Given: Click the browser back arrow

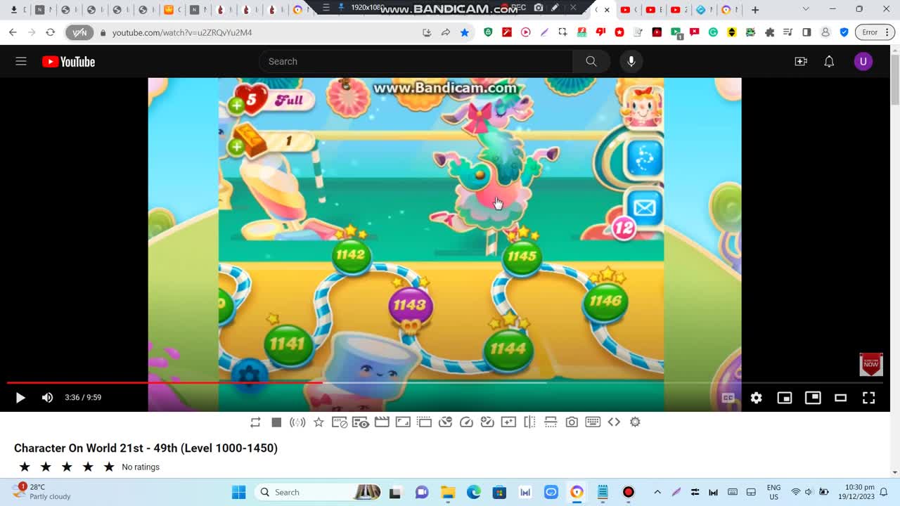Looking at the screenshot, I should click(x=13, y=32).
